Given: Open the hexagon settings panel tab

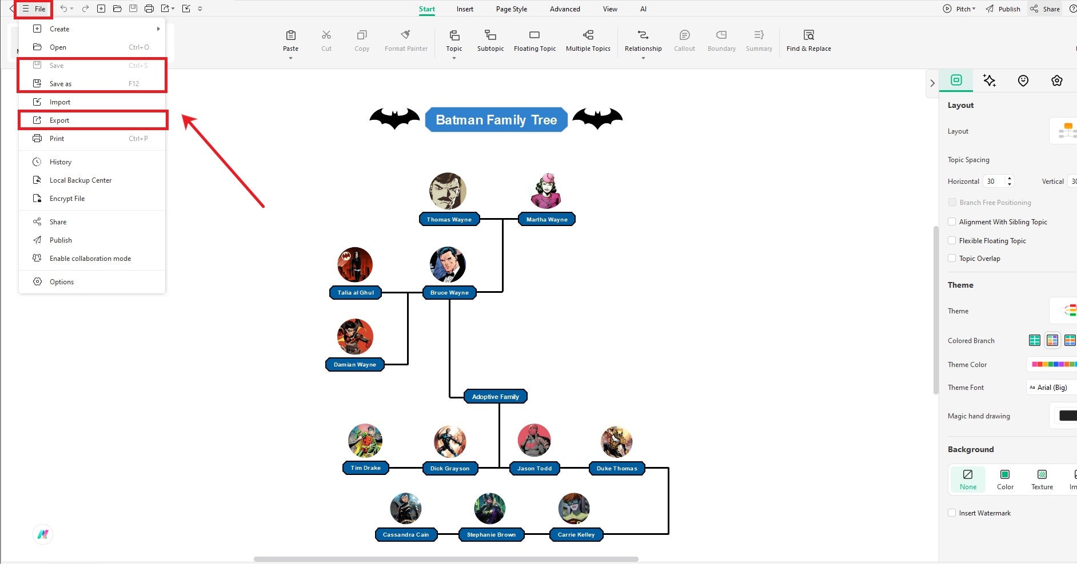Looking at the screenshot, I should coord(1057,80).
